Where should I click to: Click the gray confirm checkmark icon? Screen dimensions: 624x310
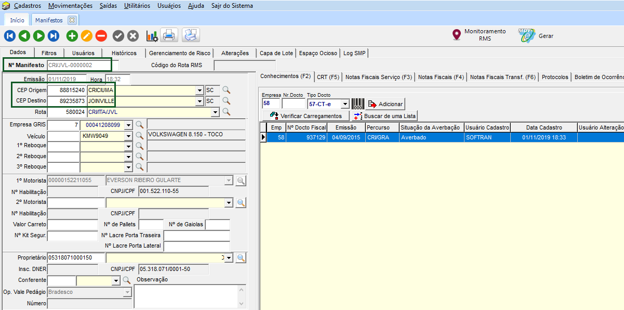(118, 36)
